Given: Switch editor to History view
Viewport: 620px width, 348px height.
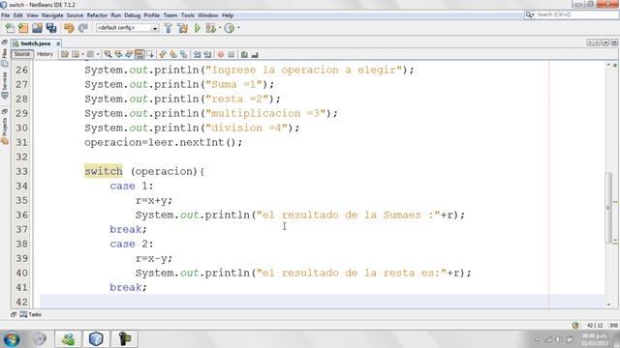Looking at the screenshot, I should [45, 54].
